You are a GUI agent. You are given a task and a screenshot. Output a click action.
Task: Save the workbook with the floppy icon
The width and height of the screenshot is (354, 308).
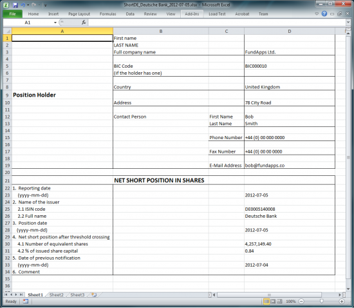[x=15, y=5]
